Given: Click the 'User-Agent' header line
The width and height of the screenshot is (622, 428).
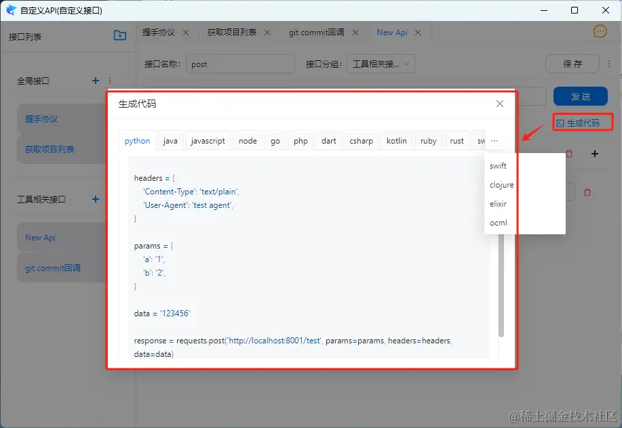Looking at the screenshot, I should pos(188,205).
